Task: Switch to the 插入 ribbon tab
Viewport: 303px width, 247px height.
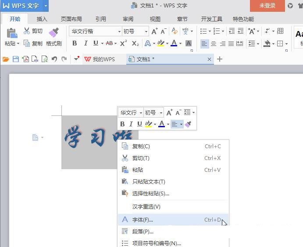Action: (x=42, y=19)
